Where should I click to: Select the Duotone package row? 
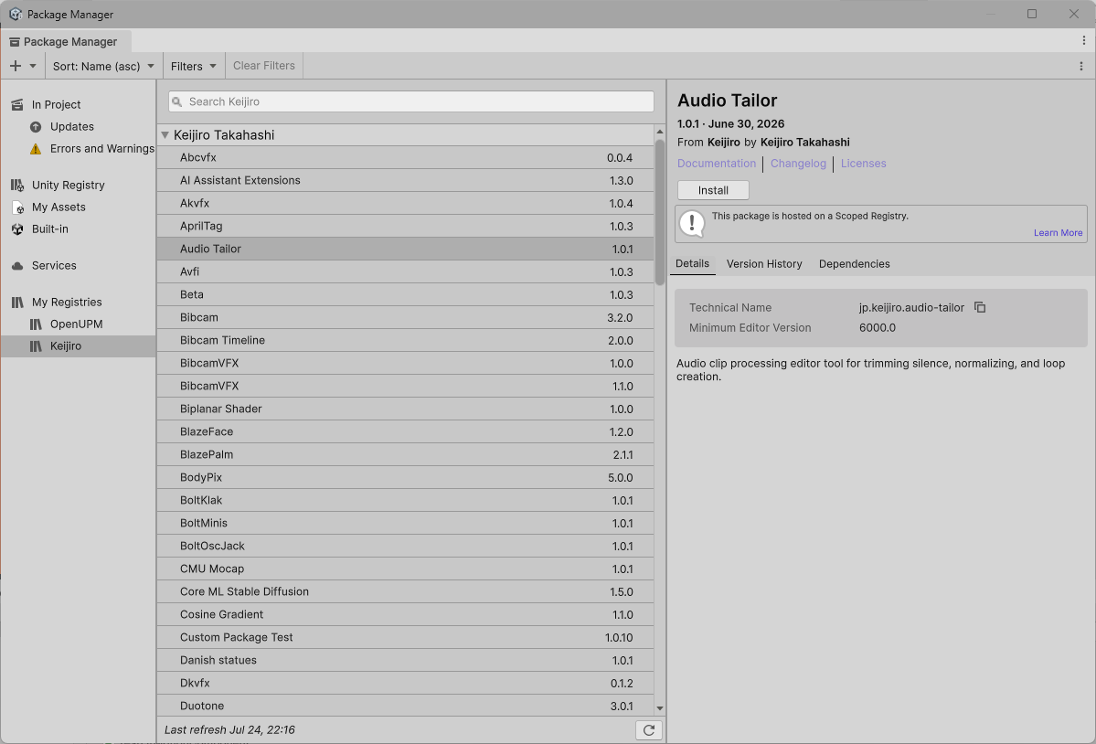pyautogui.click(x=406, y=706)
